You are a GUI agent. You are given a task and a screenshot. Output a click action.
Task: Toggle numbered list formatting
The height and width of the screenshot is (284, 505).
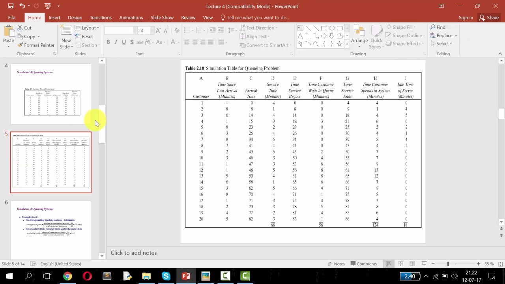pos(200,30)
